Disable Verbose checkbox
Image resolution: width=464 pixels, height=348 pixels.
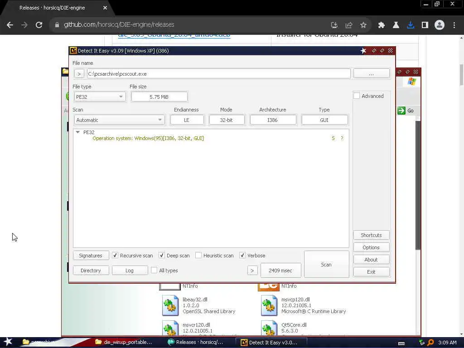tap(242, 255)
